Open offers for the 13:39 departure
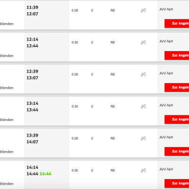The height and width of the screenshot is (189, 189). (x=177, y=151)
